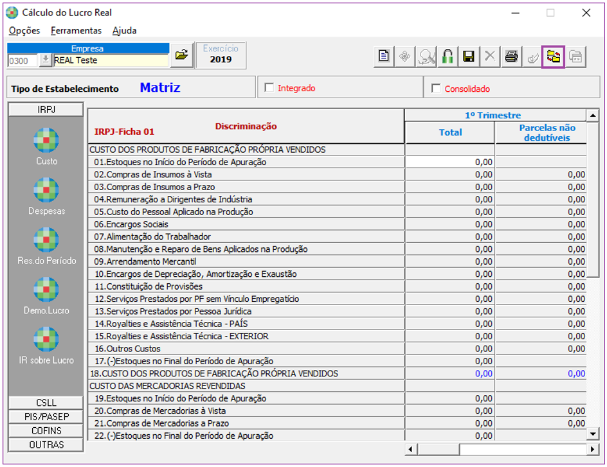Open the Ferramentas menu
607x467 pixels.
click(x=76, y=30)
